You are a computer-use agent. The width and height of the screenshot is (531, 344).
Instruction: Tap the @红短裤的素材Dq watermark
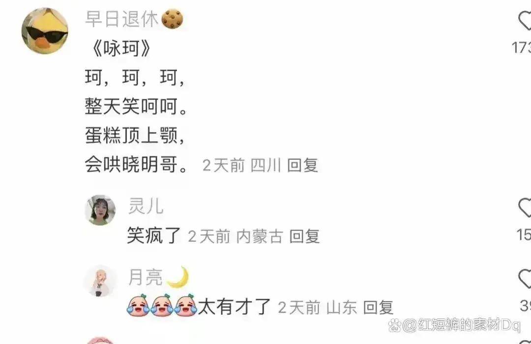click(x=454, y=325)
